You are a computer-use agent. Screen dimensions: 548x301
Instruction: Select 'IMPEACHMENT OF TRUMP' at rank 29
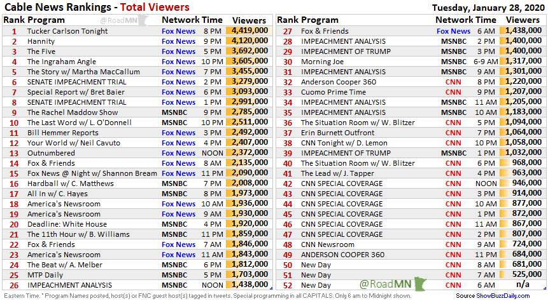coord(346,51)
